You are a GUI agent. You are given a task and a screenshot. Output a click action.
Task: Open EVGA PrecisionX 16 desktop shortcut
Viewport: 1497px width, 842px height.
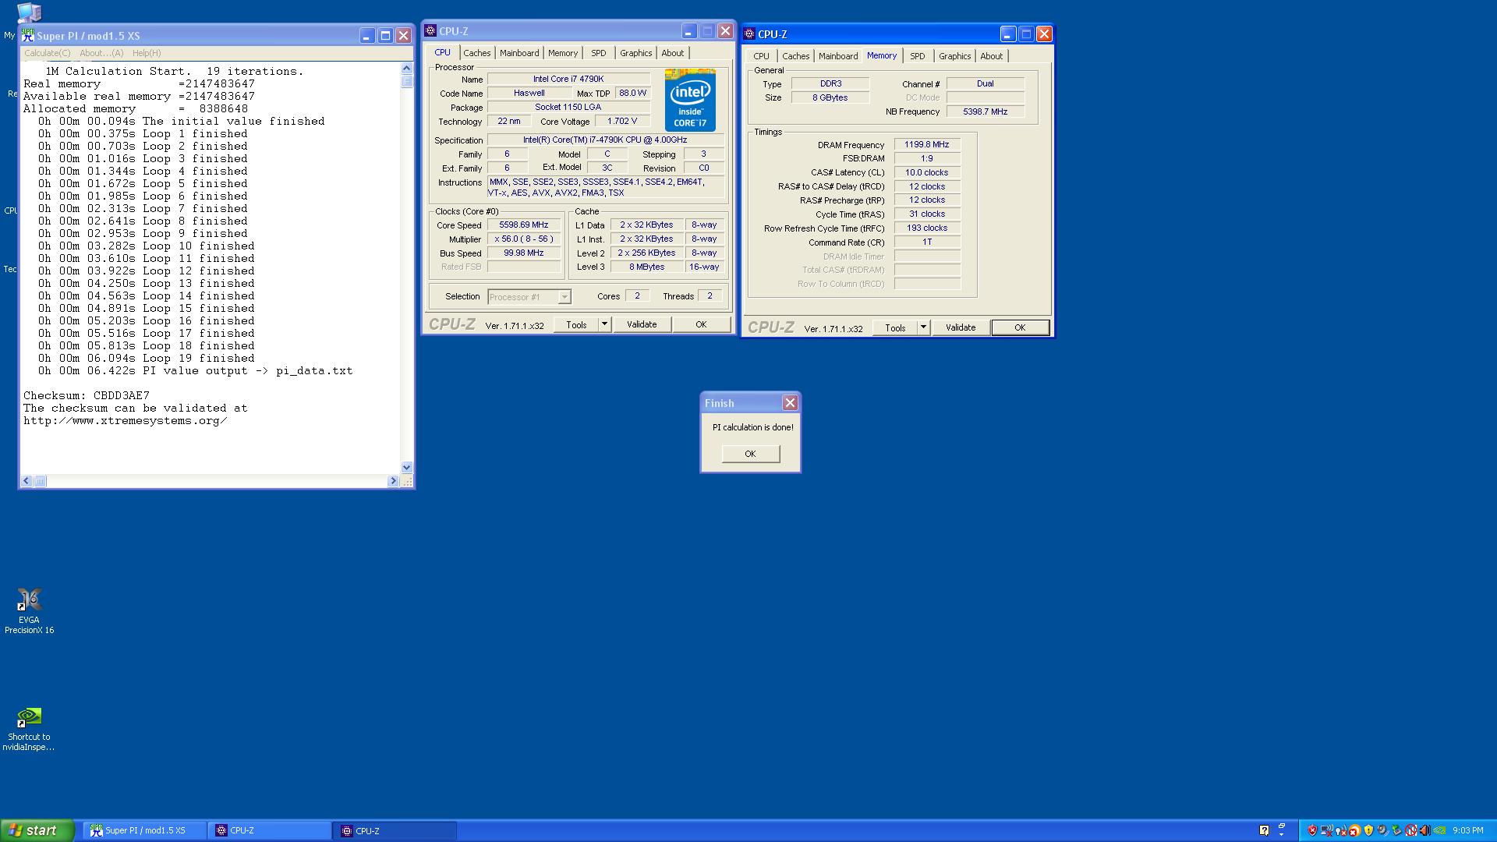tap(29, 610)
